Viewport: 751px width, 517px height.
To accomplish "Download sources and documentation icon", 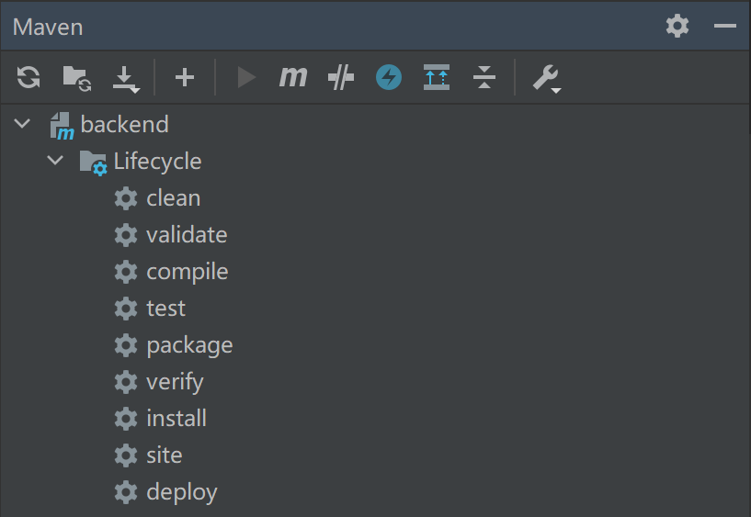I will point(126,79).
